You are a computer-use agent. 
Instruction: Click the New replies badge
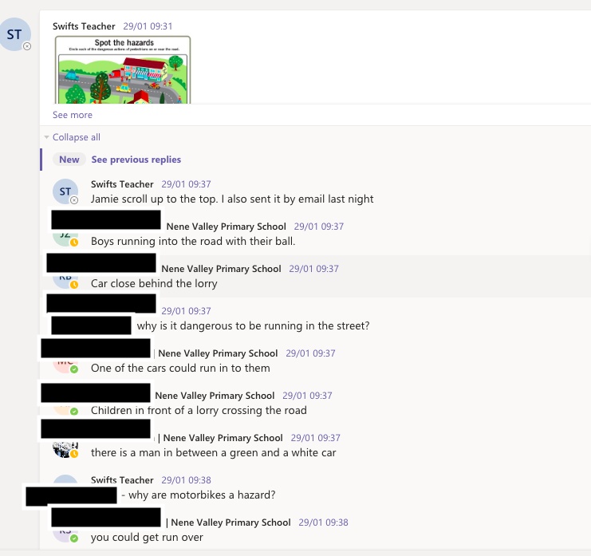[x=69, y=160]
